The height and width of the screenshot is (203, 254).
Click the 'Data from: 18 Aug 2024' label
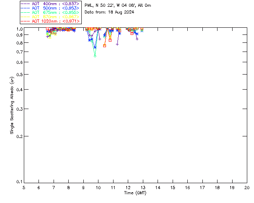point(110,12)
